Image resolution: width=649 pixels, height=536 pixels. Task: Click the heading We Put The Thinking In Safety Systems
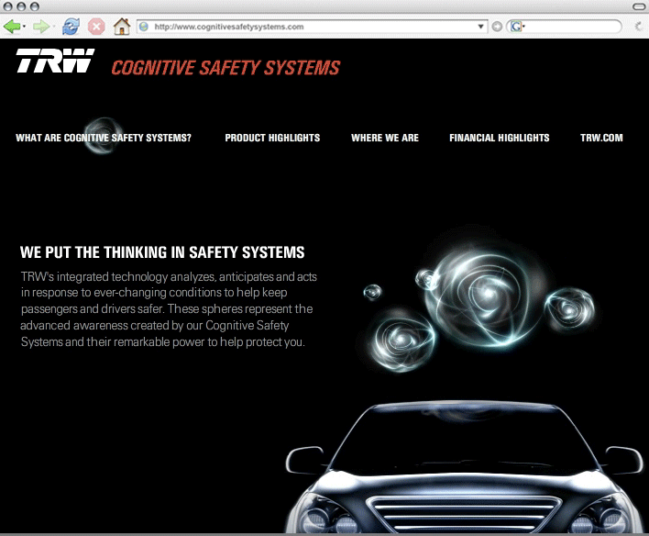(162, 252)
